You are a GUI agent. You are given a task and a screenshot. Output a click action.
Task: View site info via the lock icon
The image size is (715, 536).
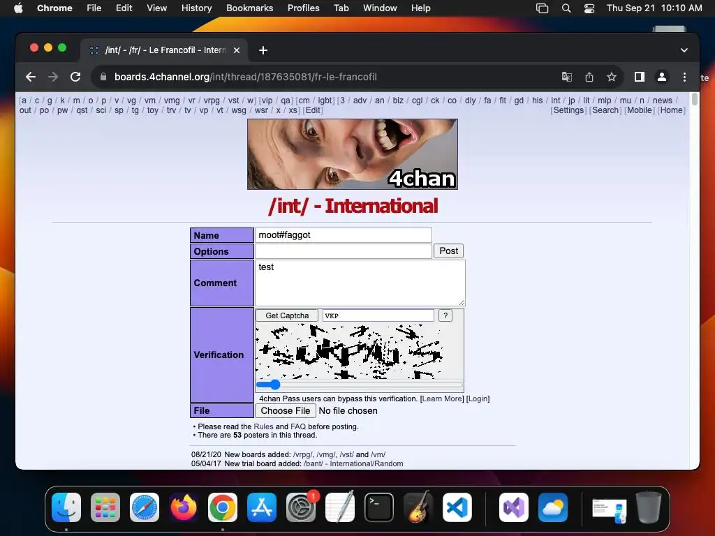click(103, 77)
